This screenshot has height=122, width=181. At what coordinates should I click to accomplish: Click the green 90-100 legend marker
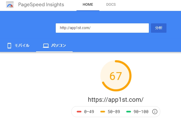(x=129, y=112)
